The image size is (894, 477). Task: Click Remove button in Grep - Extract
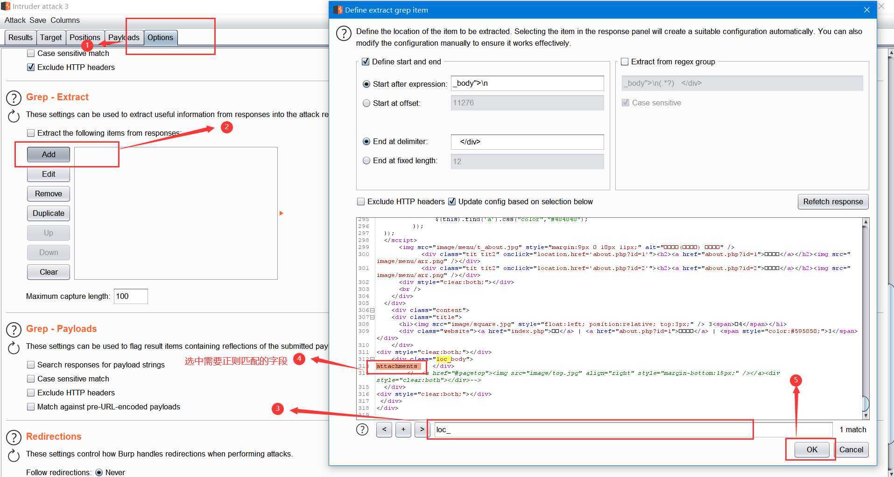pos(49,194)
